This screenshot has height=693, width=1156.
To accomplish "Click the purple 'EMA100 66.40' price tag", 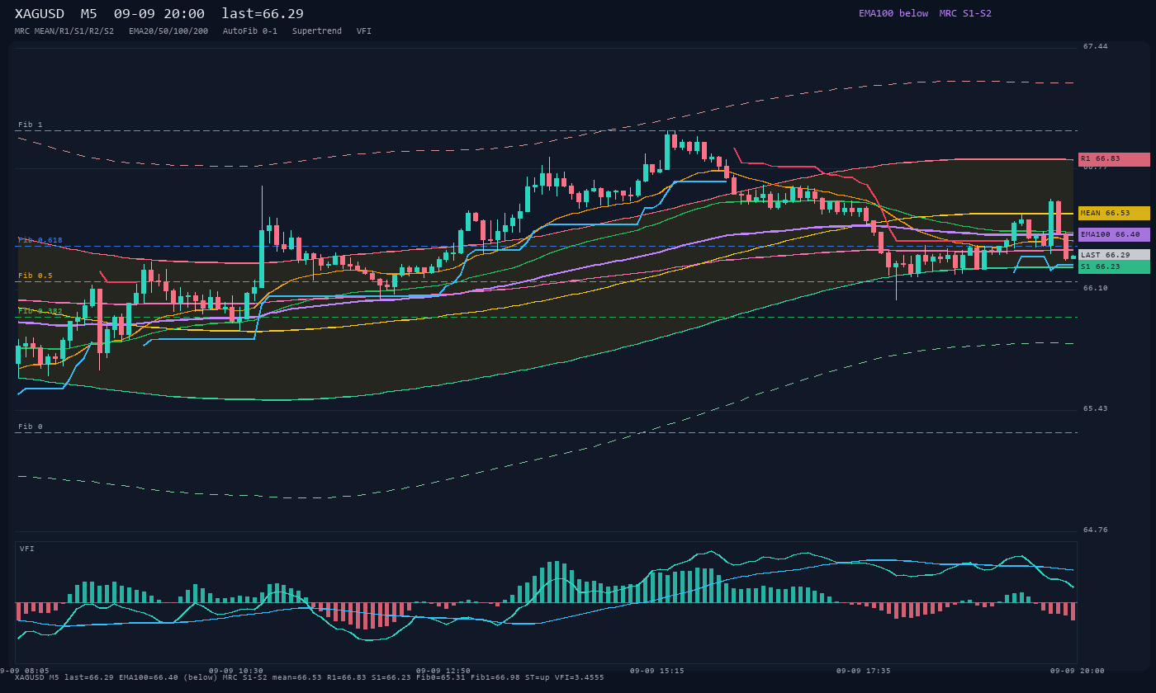I will point(1114,234).
